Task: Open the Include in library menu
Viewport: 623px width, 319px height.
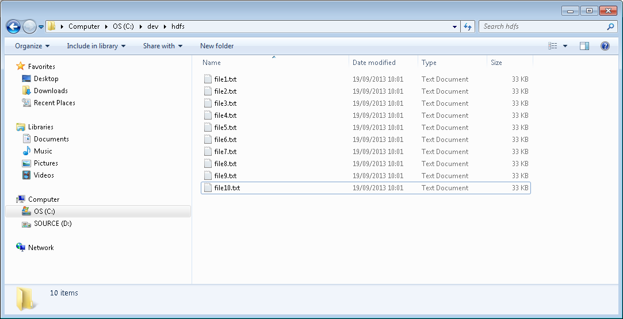Action: tap(96, 46)
